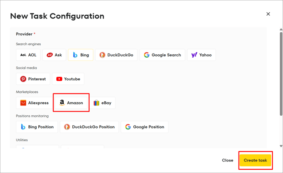Click the Marketplaces label
The image size is (283, 173).
[x=27, y=92]
